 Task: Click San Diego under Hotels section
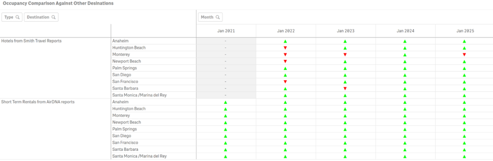click(122, 75)
